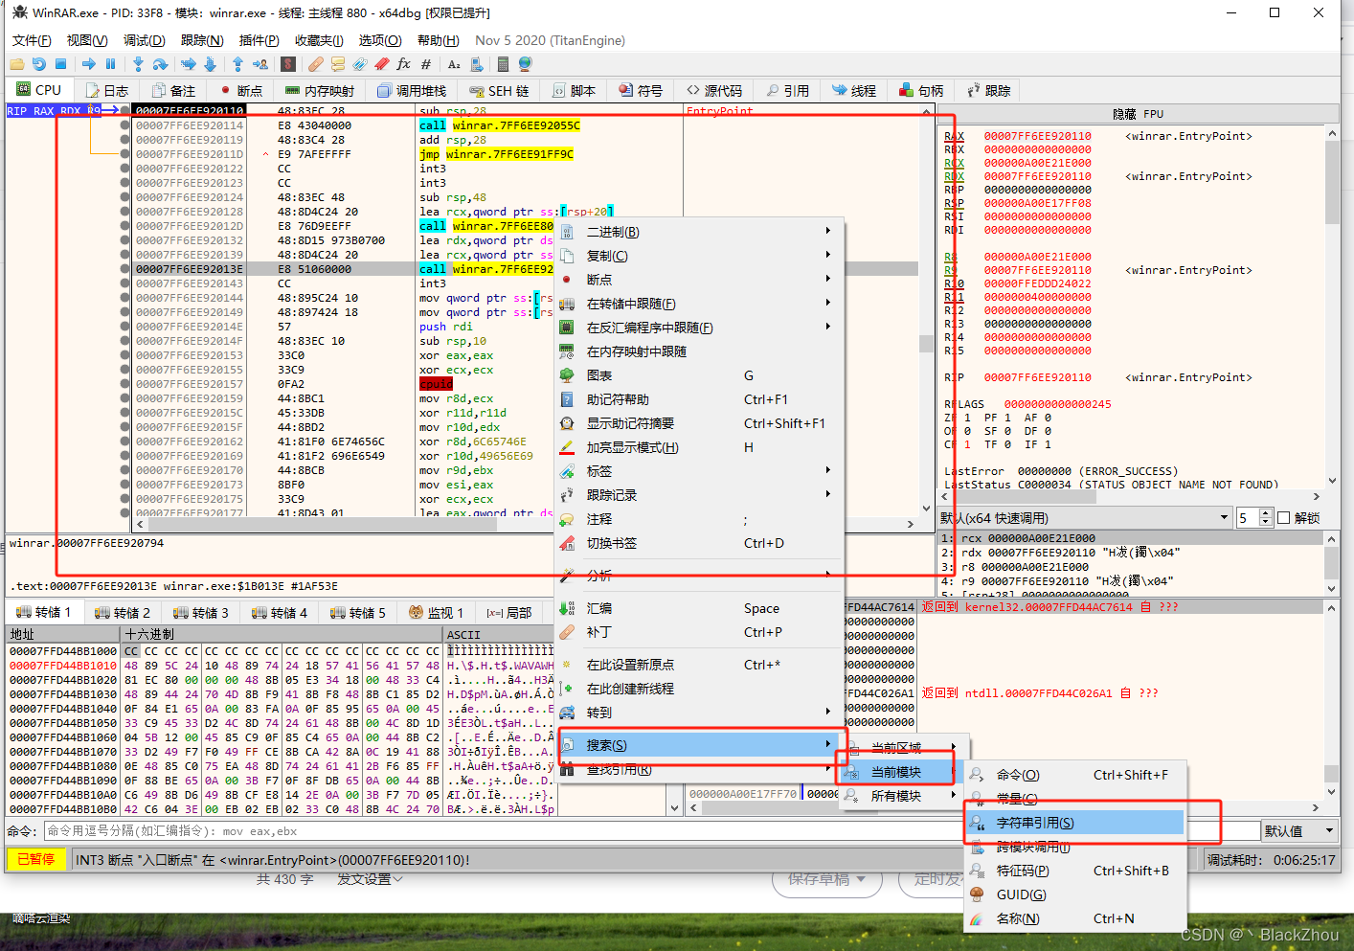1354x951 pixels.
Task: Open the Functions fx icon
Action: pyautogui.click(x=403, y=64)
